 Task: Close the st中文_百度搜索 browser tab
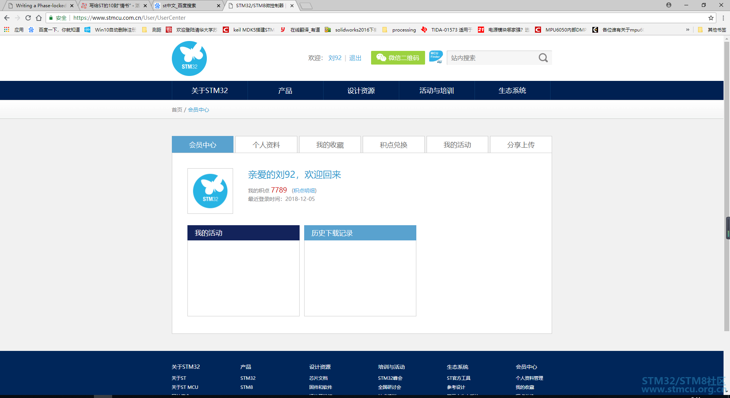(x=218, y=6)
